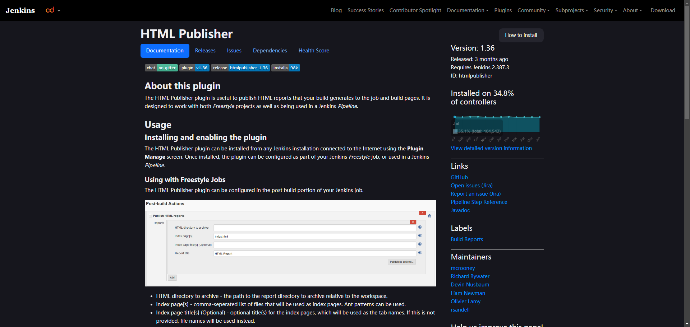690x327 pixels.
Task: Click the HTML Publisher page title
Action: (187, 34)
